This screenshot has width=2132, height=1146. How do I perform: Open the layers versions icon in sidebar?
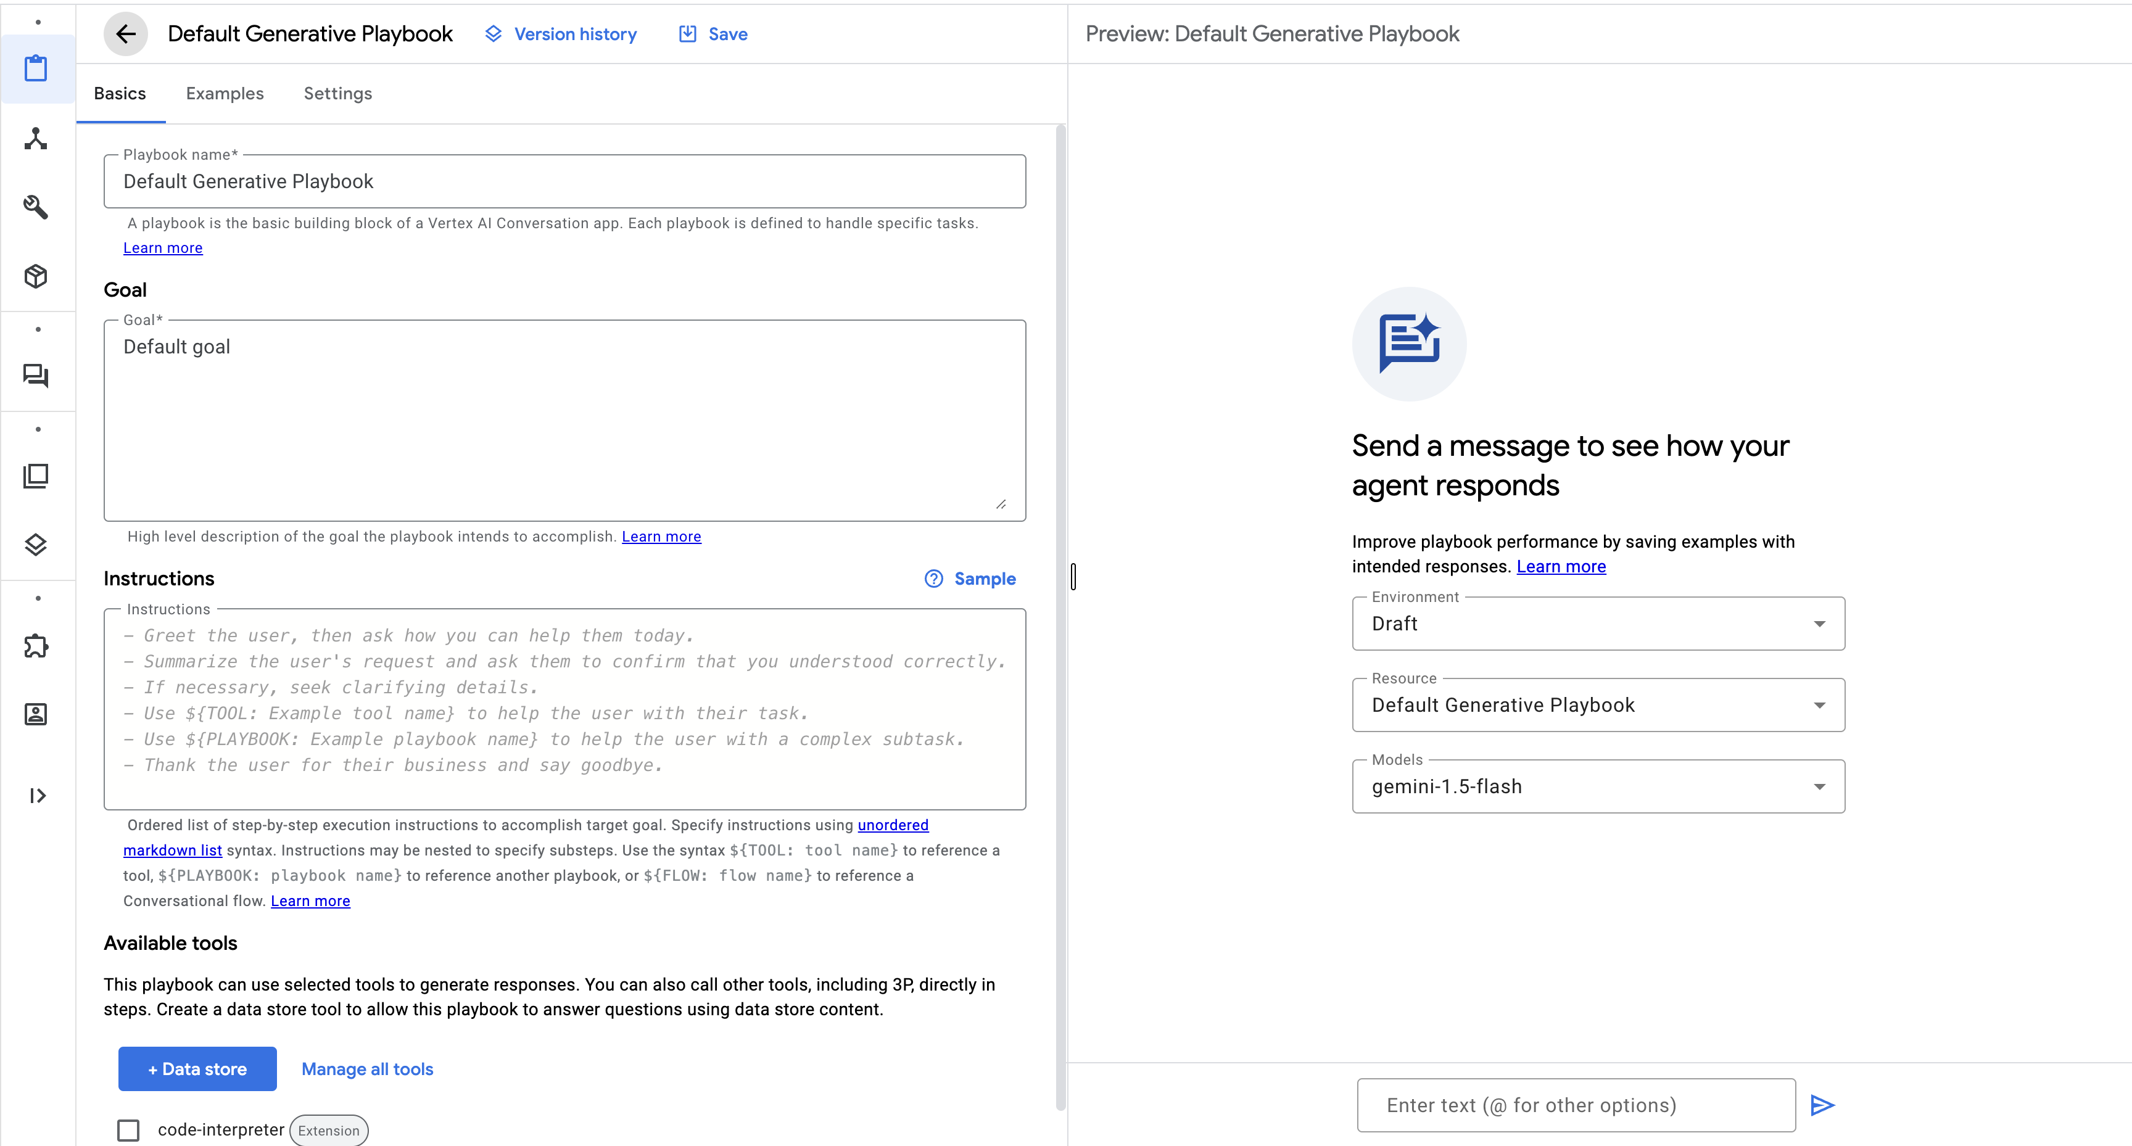pyautogui.click(x=36, y=545)
